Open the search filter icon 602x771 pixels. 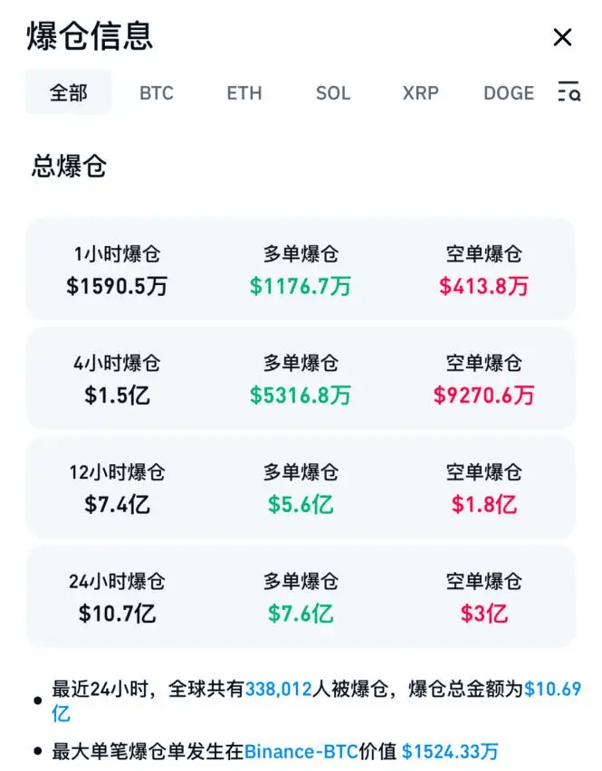(569, 93)
